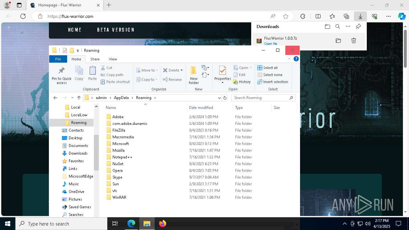
Task: Open more options in Downloads panel
Action: tap(348, 27)
